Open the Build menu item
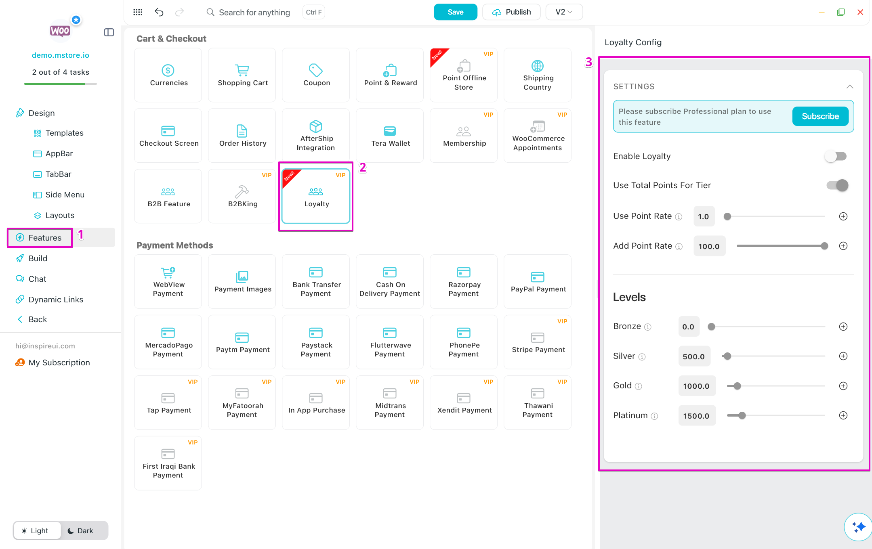Screen dimensions: 872x549 tap(38, 258)
